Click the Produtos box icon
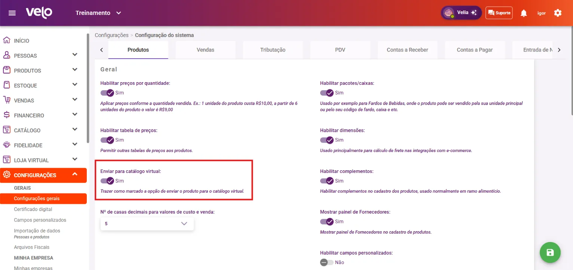This screenshot has width=573, height=270. [x=6, y=70]
